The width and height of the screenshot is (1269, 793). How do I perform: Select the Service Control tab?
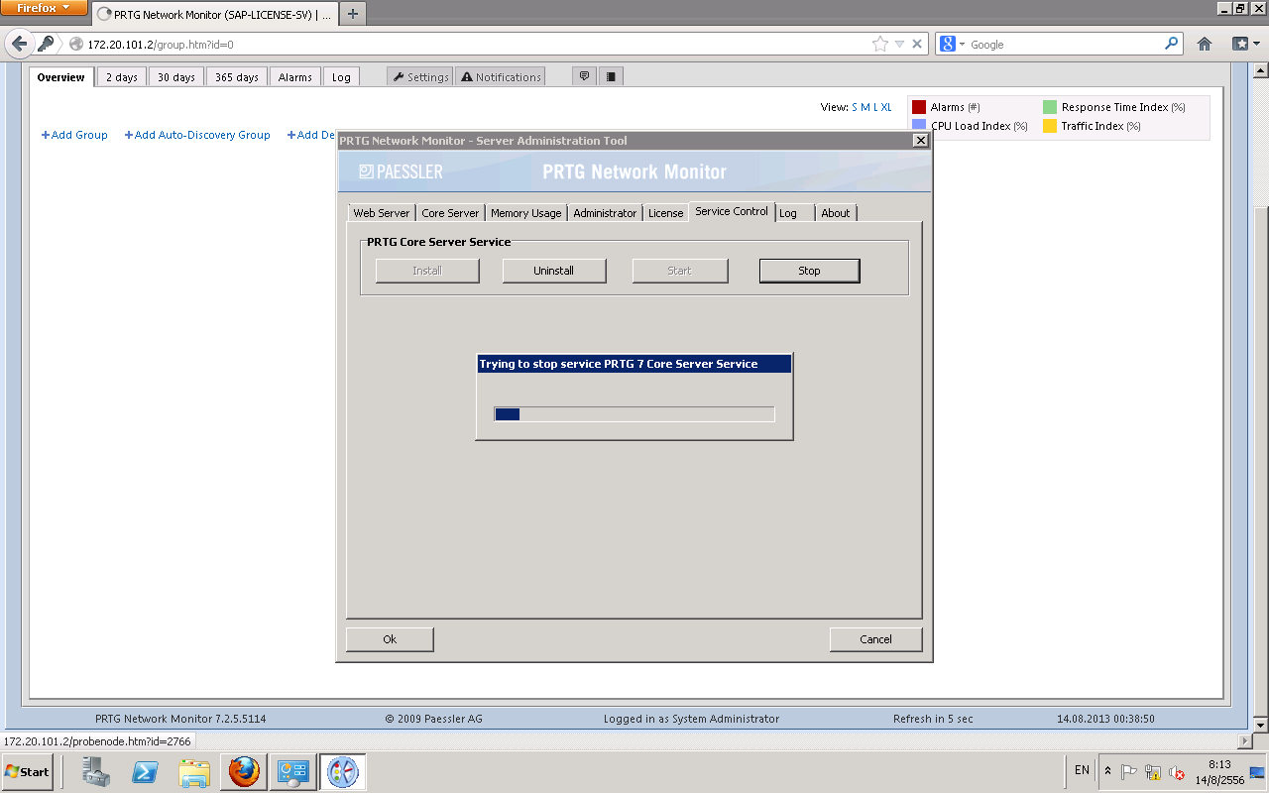point(732,211)
